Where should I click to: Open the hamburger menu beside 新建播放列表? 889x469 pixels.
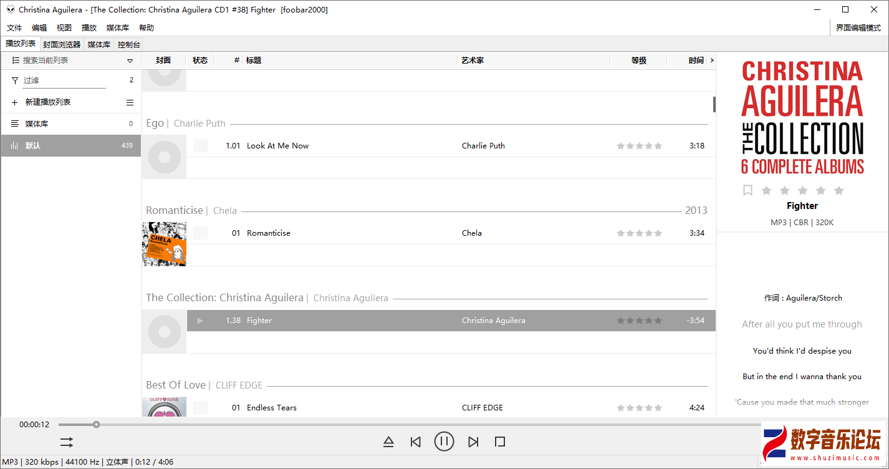(130, 102)
